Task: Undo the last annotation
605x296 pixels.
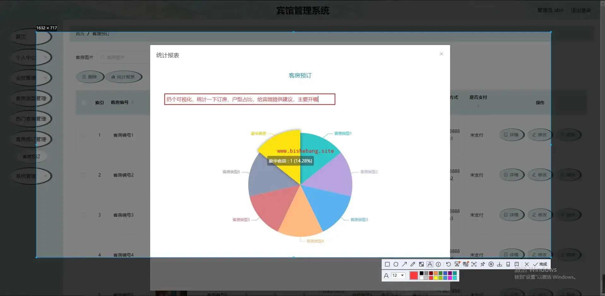Action: point(449,264)
